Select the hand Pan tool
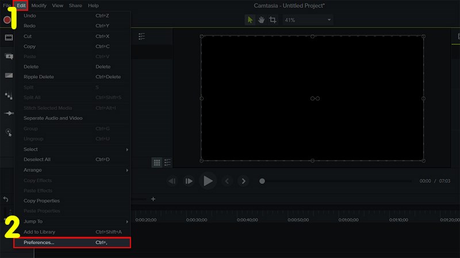The height and width of the screenshot is (258, 460). [261, 19]
